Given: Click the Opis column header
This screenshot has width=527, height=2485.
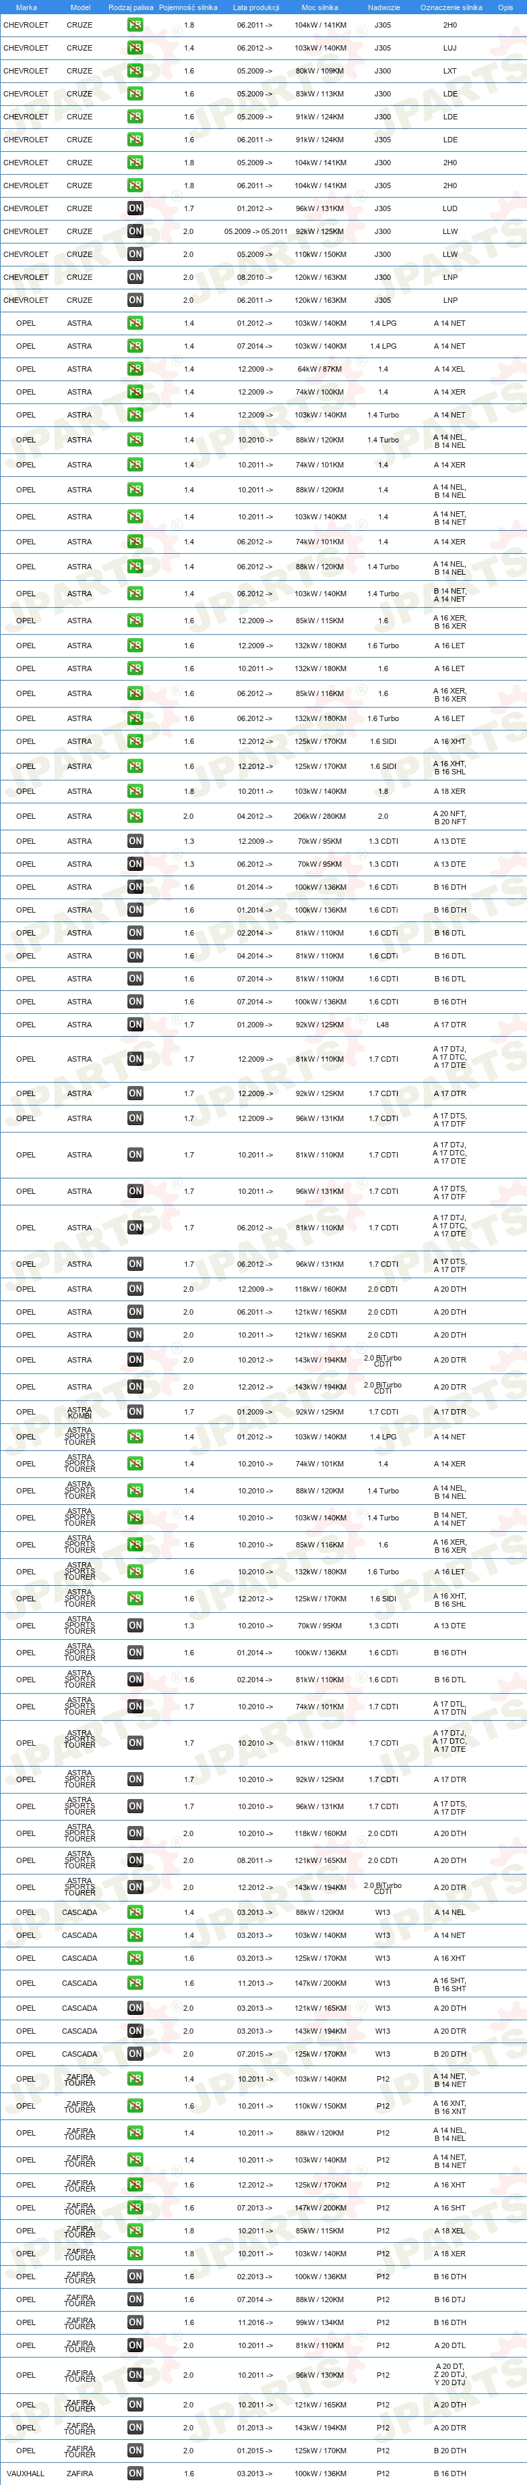Looking at the screenshot, I should (505, 7).
